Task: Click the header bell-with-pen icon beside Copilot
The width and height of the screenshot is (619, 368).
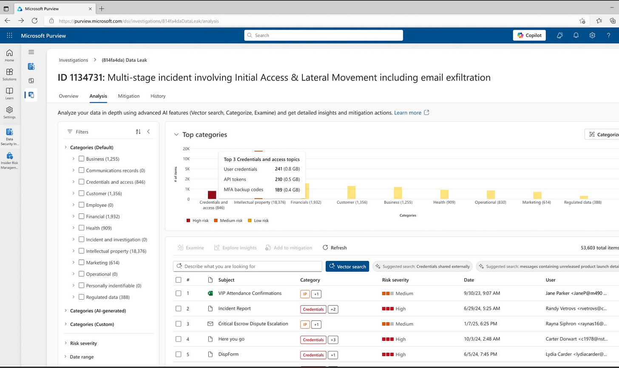Action: tap(560, 36)
